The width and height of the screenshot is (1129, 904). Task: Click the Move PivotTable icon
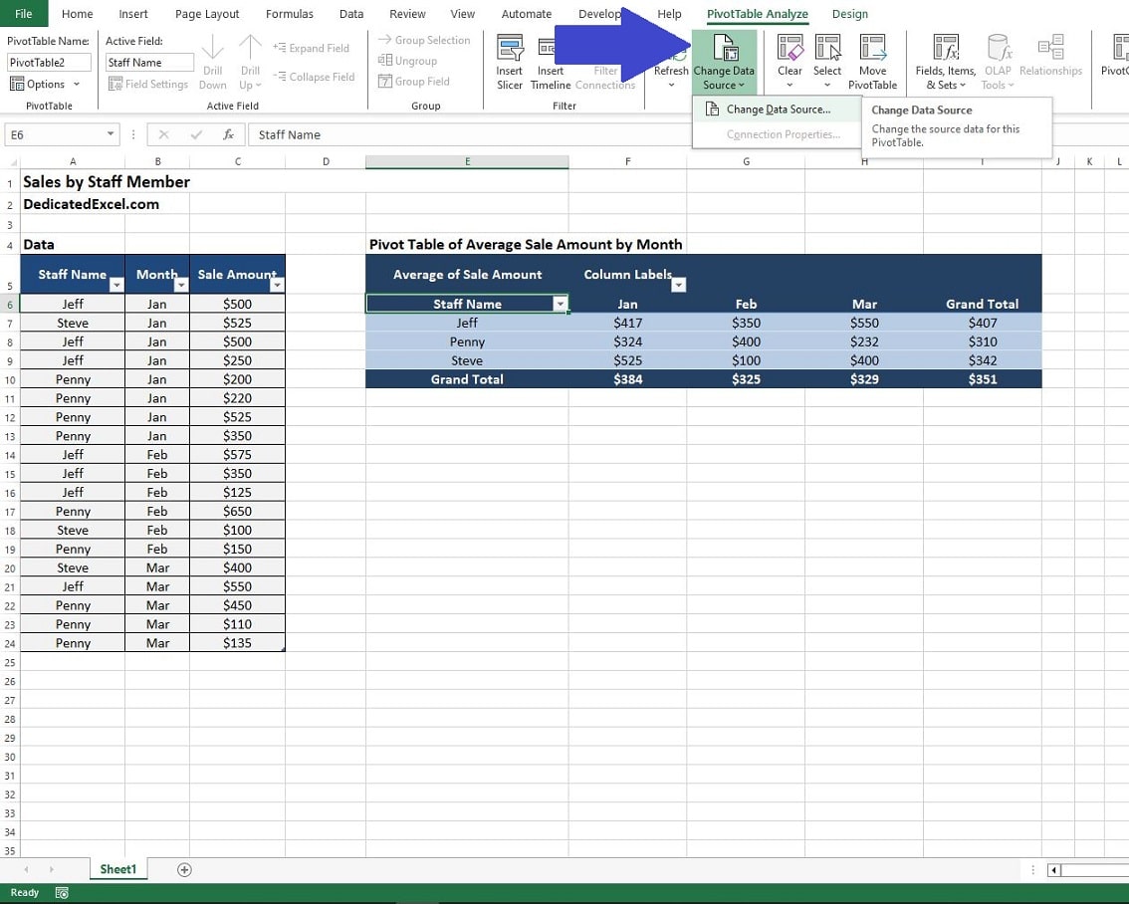tap(872, 48)
